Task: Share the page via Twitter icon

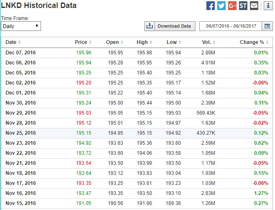Action: tap(221, 6)
